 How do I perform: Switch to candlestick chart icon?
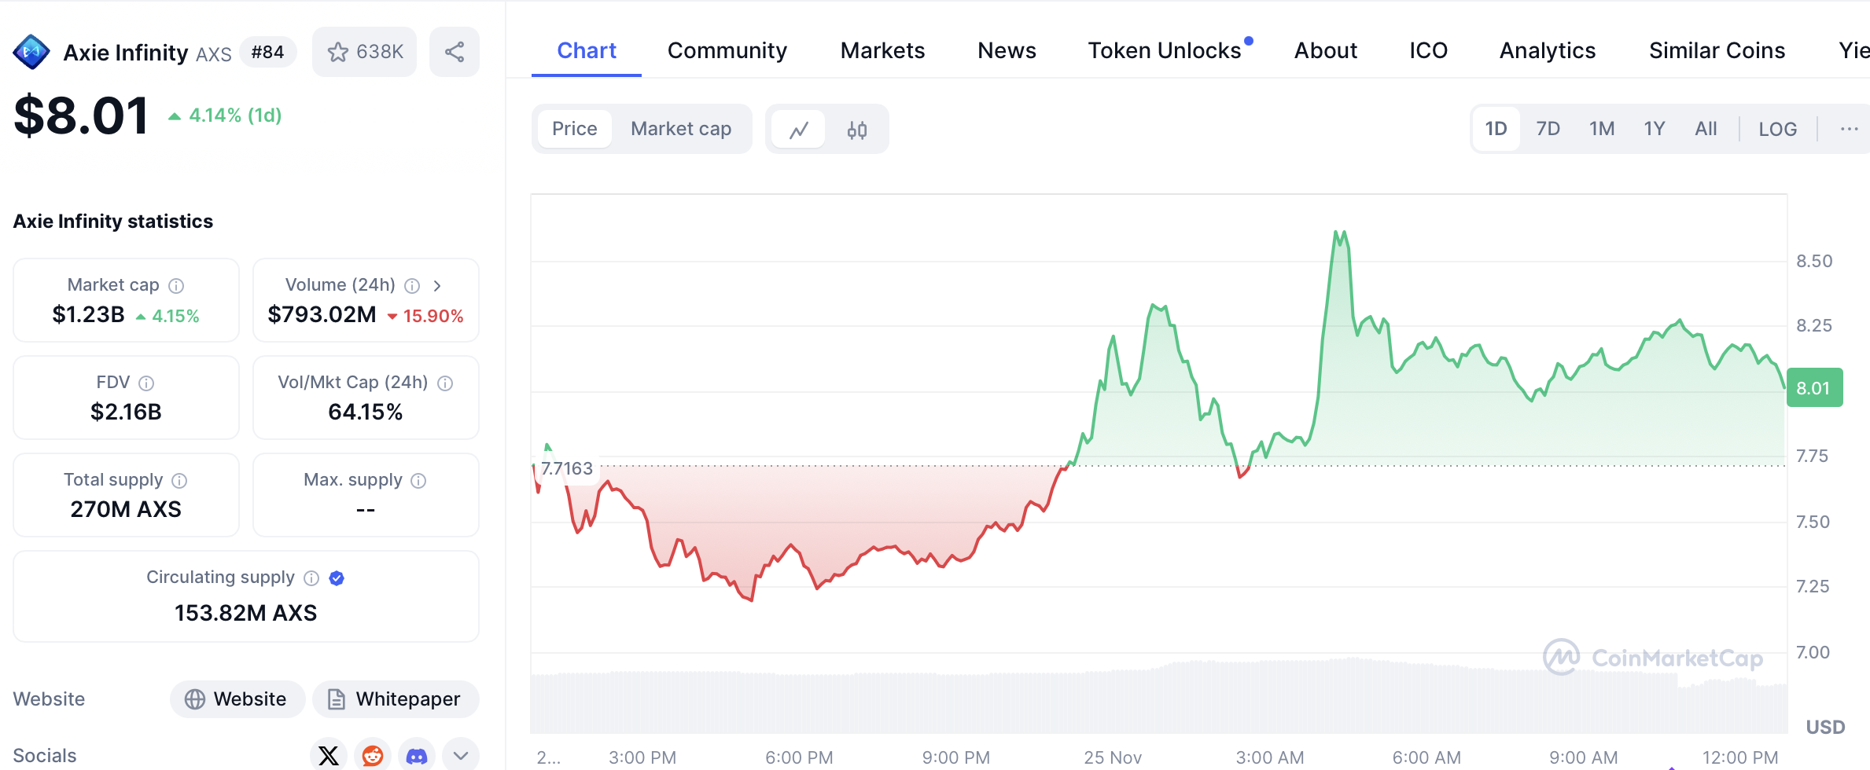coord(857,129)
